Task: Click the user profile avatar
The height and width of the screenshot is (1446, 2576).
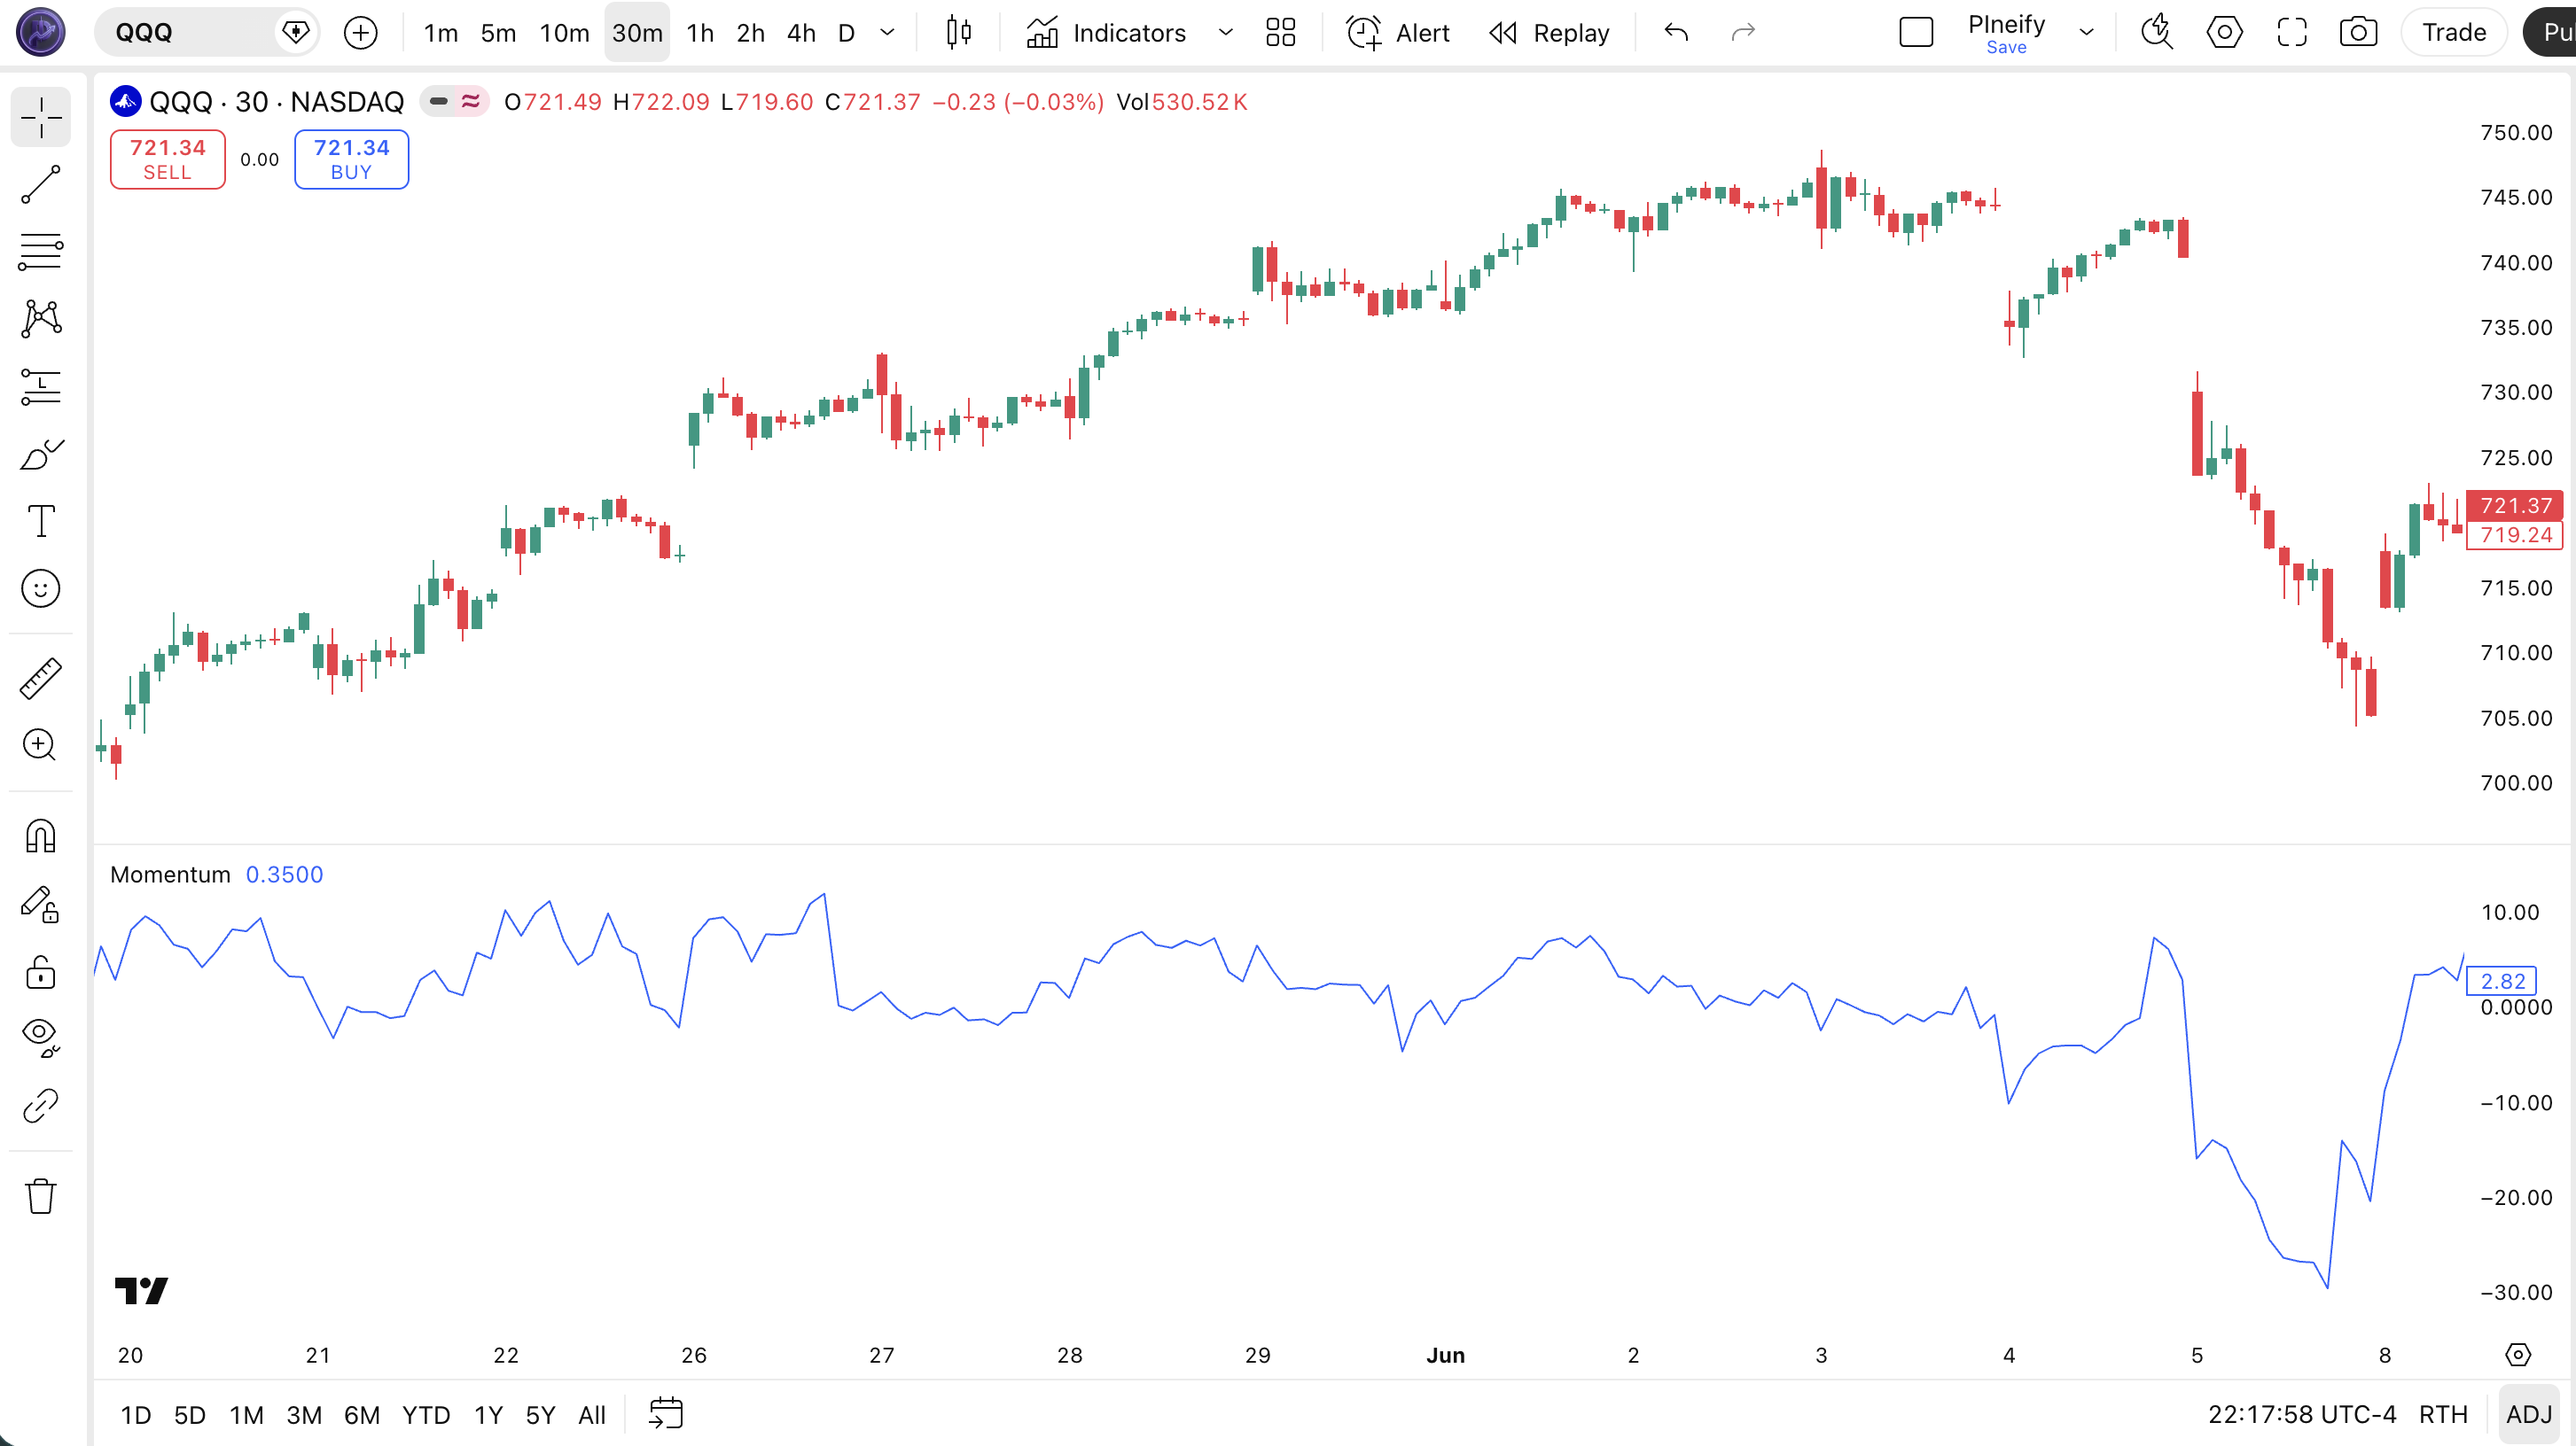Action: click(x=41, y=31)
